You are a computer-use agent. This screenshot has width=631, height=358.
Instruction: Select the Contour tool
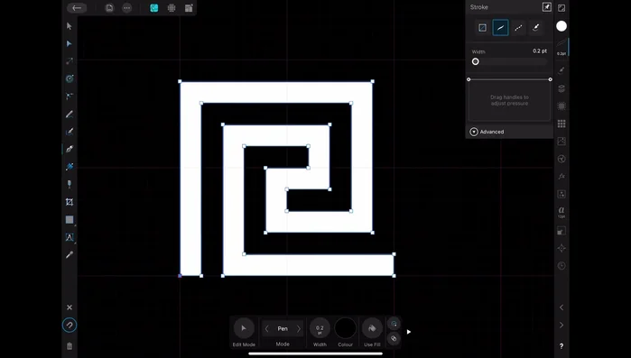[70, 78]
